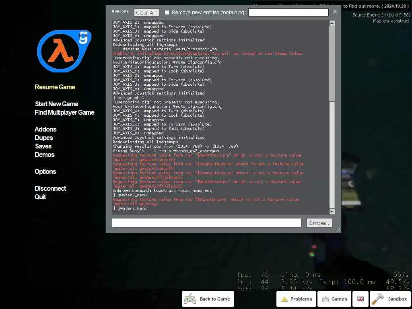Click the Garry's Mod lambda logo

[x=64, y=51]
